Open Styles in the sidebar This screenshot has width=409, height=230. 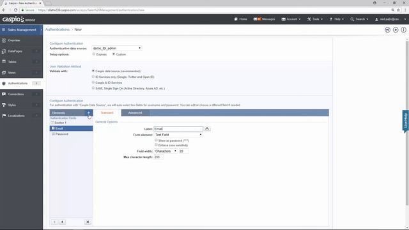click(21, 105)
